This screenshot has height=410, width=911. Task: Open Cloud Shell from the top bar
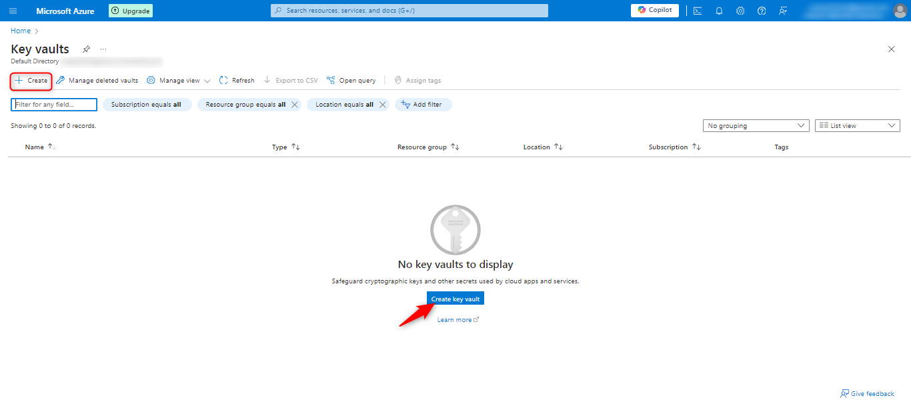pos(698,11)
